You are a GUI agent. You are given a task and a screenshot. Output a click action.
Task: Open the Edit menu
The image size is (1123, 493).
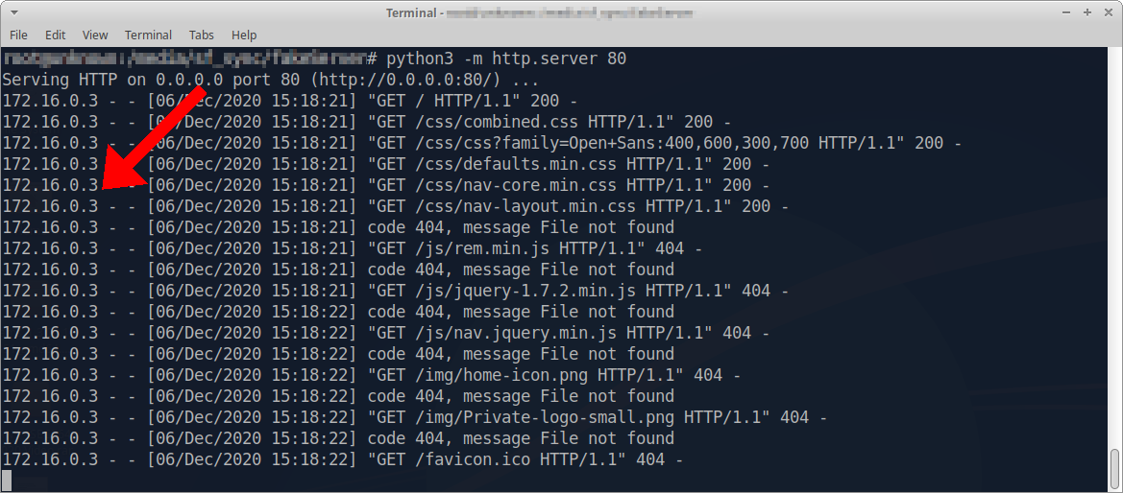[x=55, y=35]
